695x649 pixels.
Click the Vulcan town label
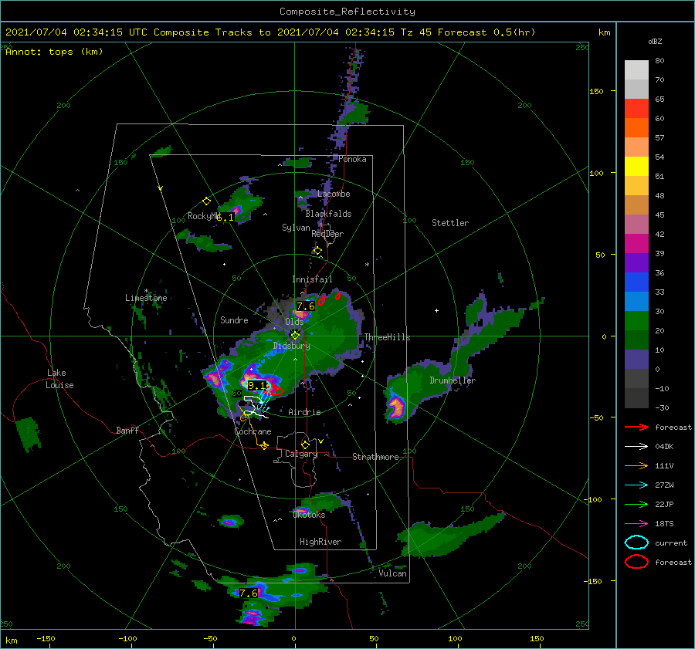point(393,573)
